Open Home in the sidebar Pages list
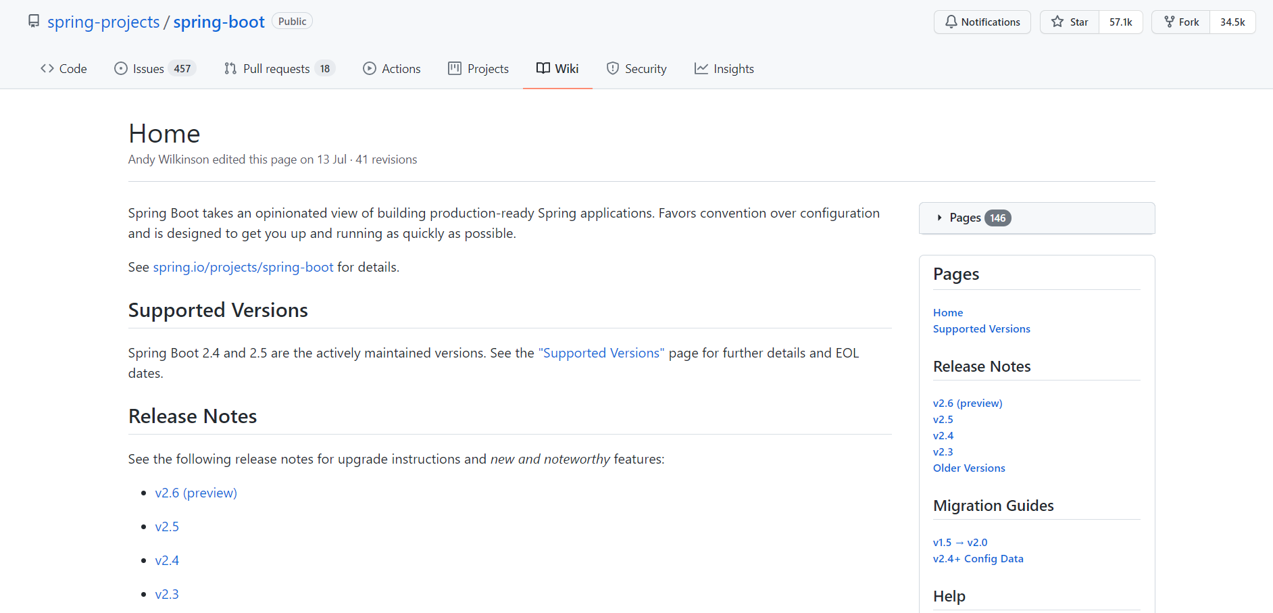 948,312
